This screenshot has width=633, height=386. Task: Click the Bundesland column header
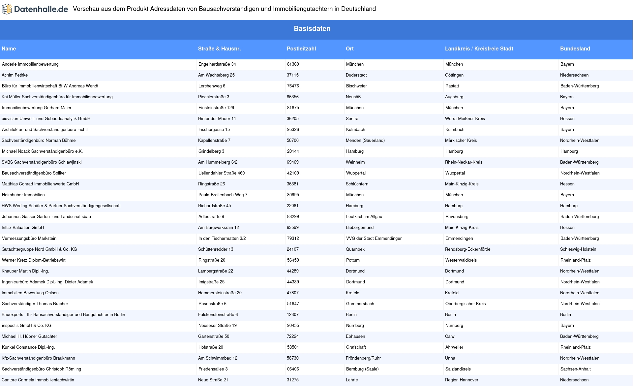[x=575, y=48]
